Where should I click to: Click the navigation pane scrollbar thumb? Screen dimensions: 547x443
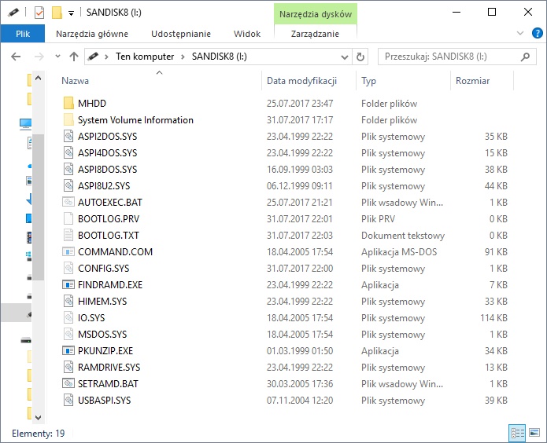pos(39,207)
